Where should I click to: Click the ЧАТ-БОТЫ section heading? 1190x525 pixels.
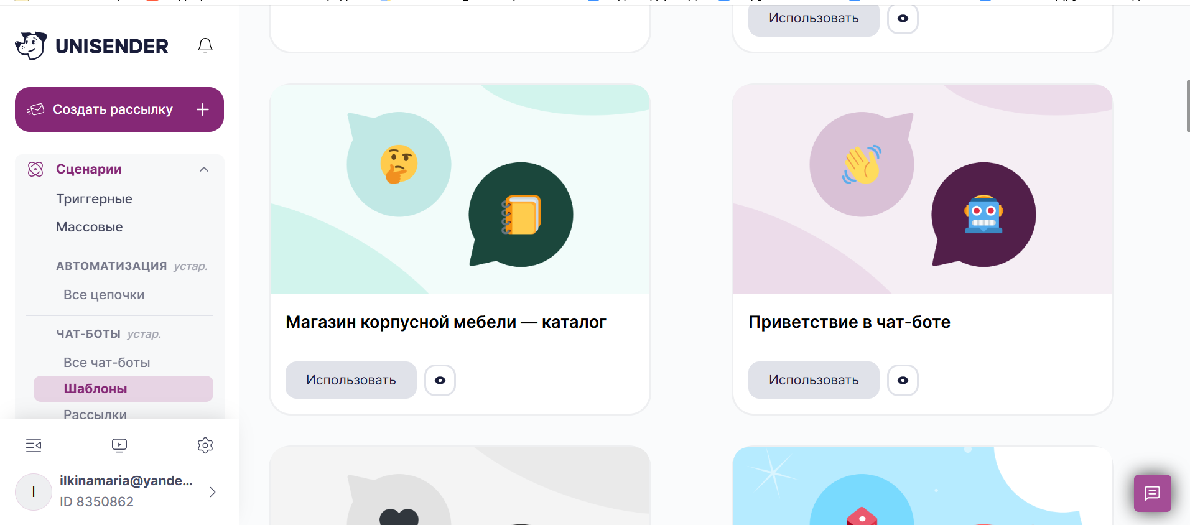(x=88, y=334)
